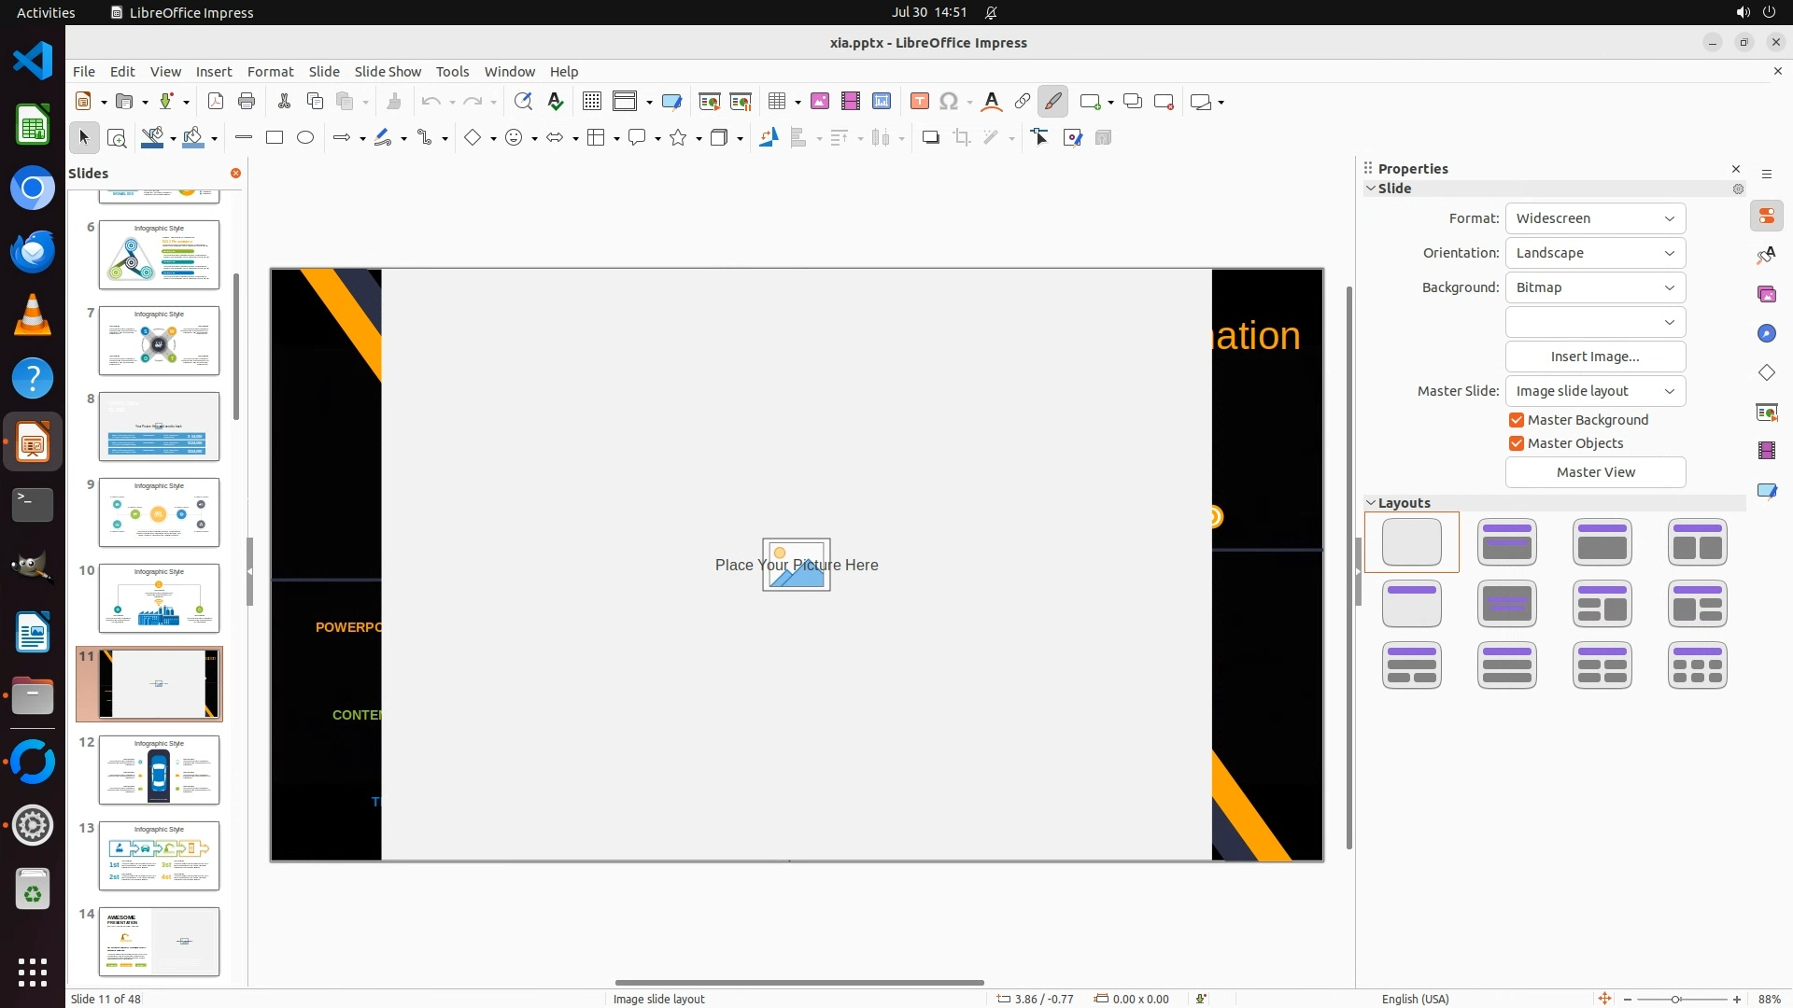This screenshot has height=1008, width=1793.
Task: Click the Insert Image... button
Action: 1595,357
